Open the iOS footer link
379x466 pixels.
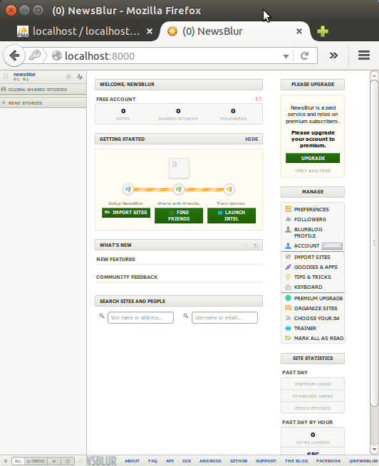click(x=187, y=461)
